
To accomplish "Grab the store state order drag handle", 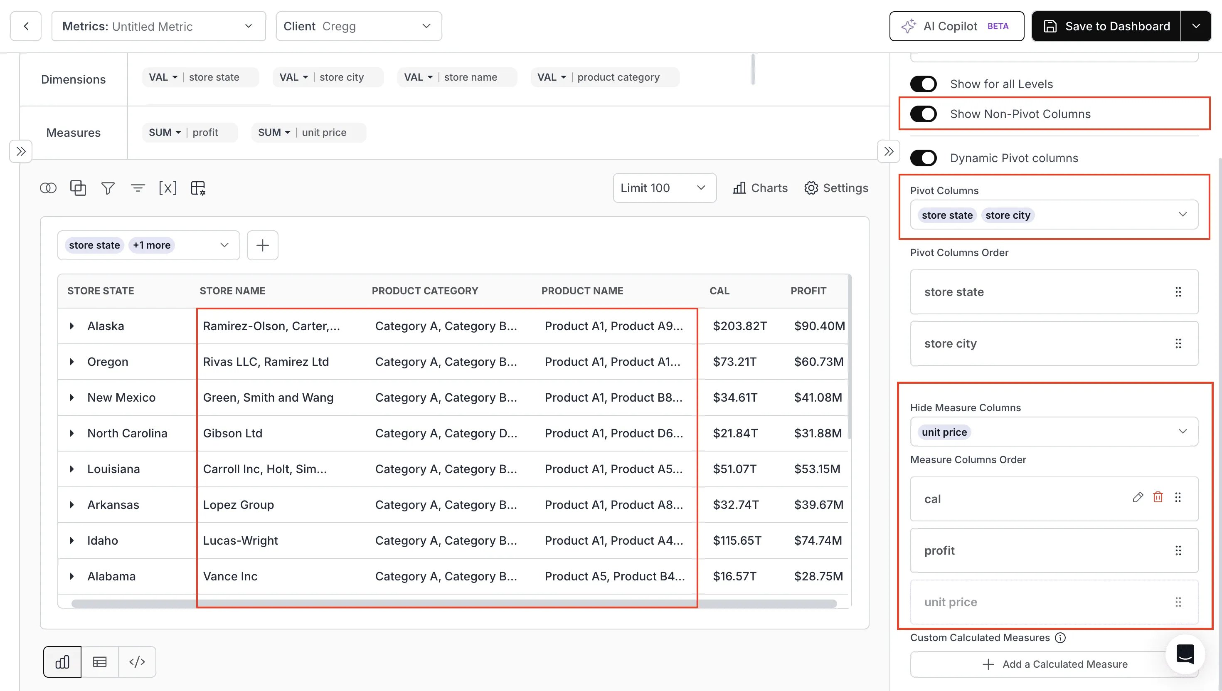I will pos(1178,292).
